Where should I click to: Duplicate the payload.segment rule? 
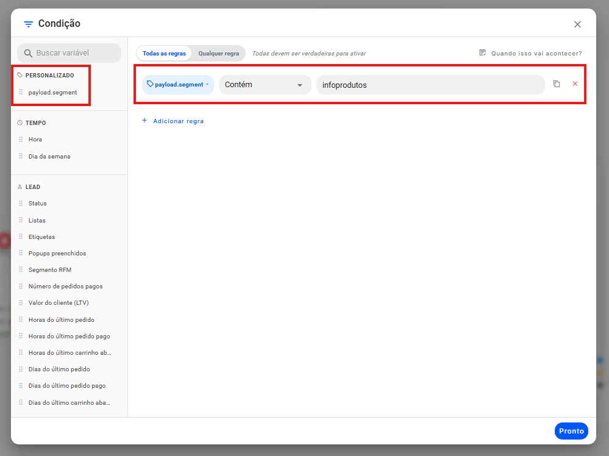click(557, 84)
